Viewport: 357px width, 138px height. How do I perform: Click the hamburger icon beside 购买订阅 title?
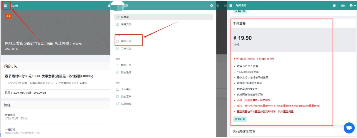(231, 6)
